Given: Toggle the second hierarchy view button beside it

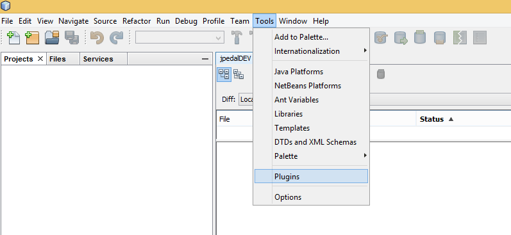Looking at the screenshot, I should pyautogui.click(x=239, y=74).
